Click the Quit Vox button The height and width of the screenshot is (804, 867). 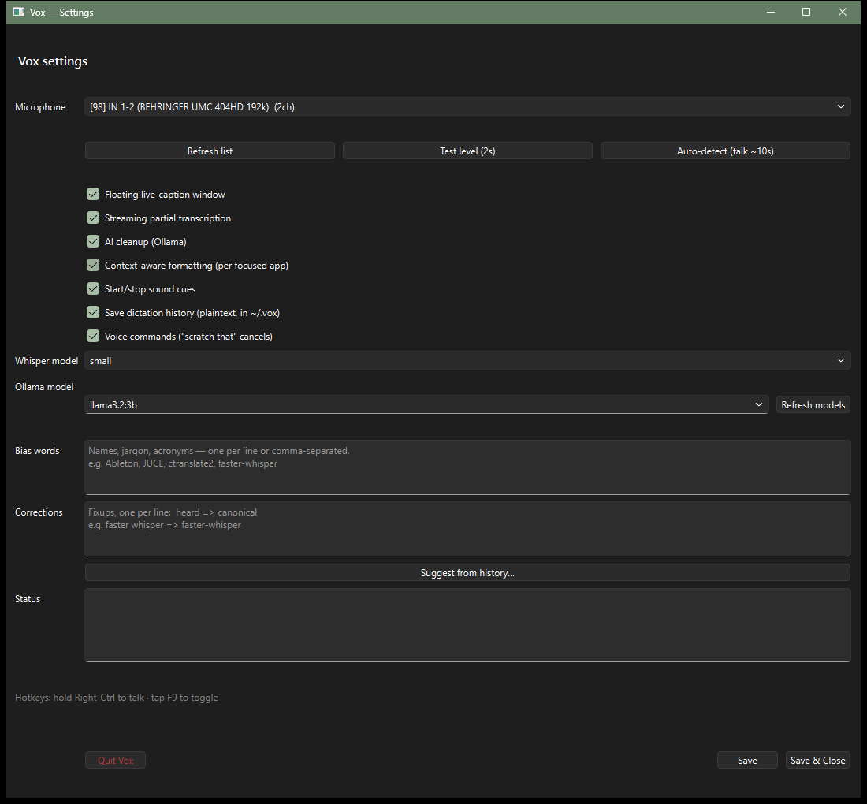[116, 761]
